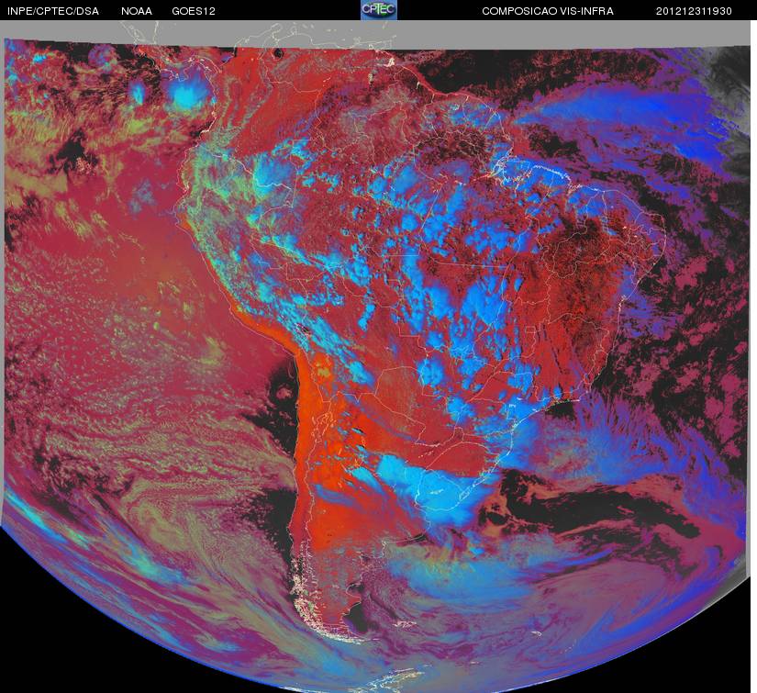Click the CPTEC logo in header
This screenshot has width=757, height=693.
[379, 10]
